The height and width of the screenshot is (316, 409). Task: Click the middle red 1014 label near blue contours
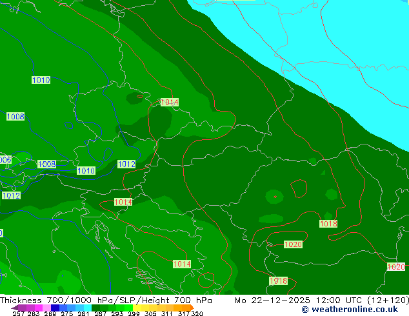coord(123,202)
